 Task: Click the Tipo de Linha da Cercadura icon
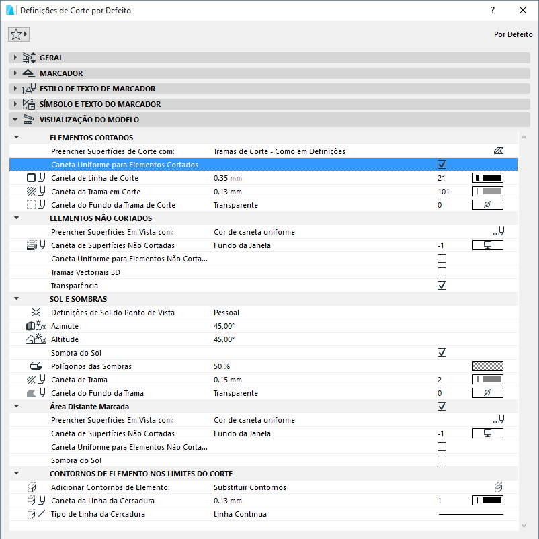point(36,514)
